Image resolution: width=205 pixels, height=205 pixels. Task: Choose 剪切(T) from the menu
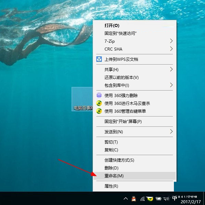pyautogui.click(x=135, y=142)
